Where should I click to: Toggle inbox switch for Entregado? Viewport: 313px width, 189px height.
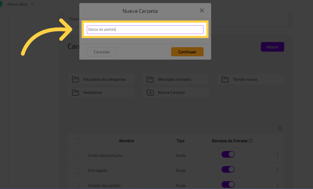tap(228, 169)
